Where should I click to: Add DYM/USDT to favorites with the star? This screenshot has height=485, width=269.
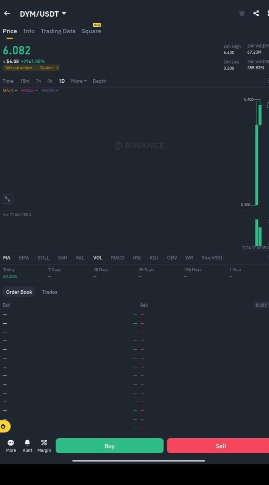pyautogui.click(x=242, y=13)
